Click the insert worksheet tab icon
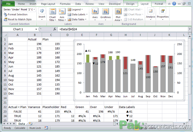Viewport: 193px width, 132px height. pyautogui.click(x=31, y=124)
